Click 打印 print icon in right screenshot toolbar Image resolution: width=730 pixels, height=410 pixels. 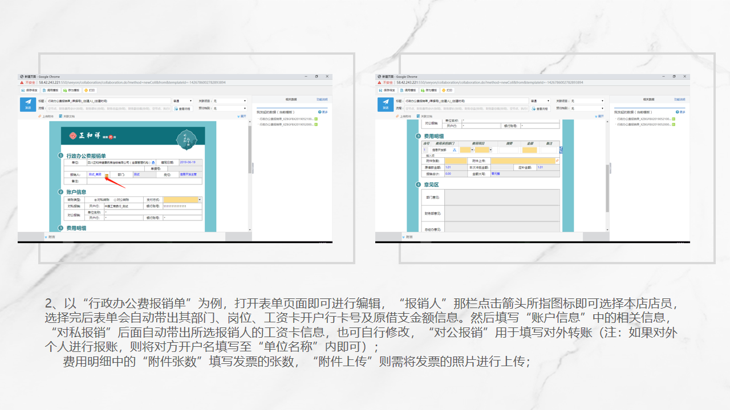[444, 91]
